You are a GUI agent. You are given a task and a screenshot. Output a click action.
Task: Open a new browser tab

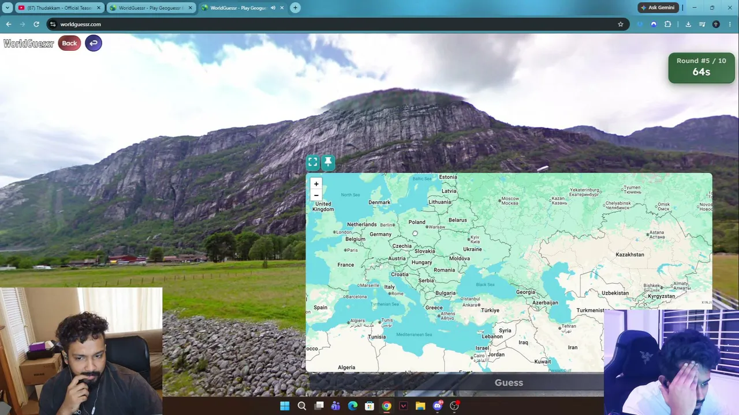(295, 7)
